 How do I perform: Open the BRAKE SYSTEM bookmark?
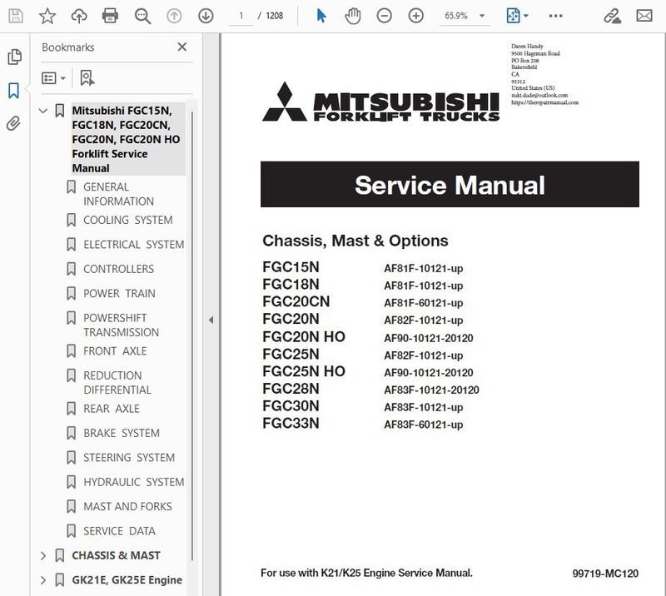pyautogui.click(x=122, y=434)
